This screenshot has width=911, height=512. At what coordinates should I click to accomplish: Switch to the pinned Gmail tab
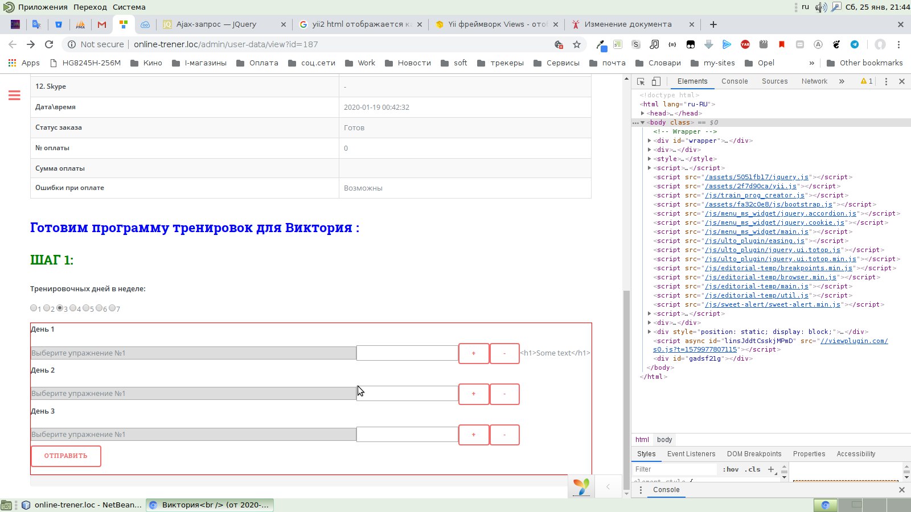102,24
